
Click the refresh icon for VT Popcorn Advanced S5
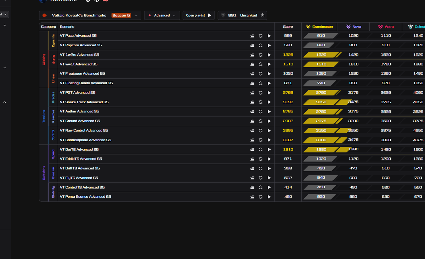click(261, 45)
